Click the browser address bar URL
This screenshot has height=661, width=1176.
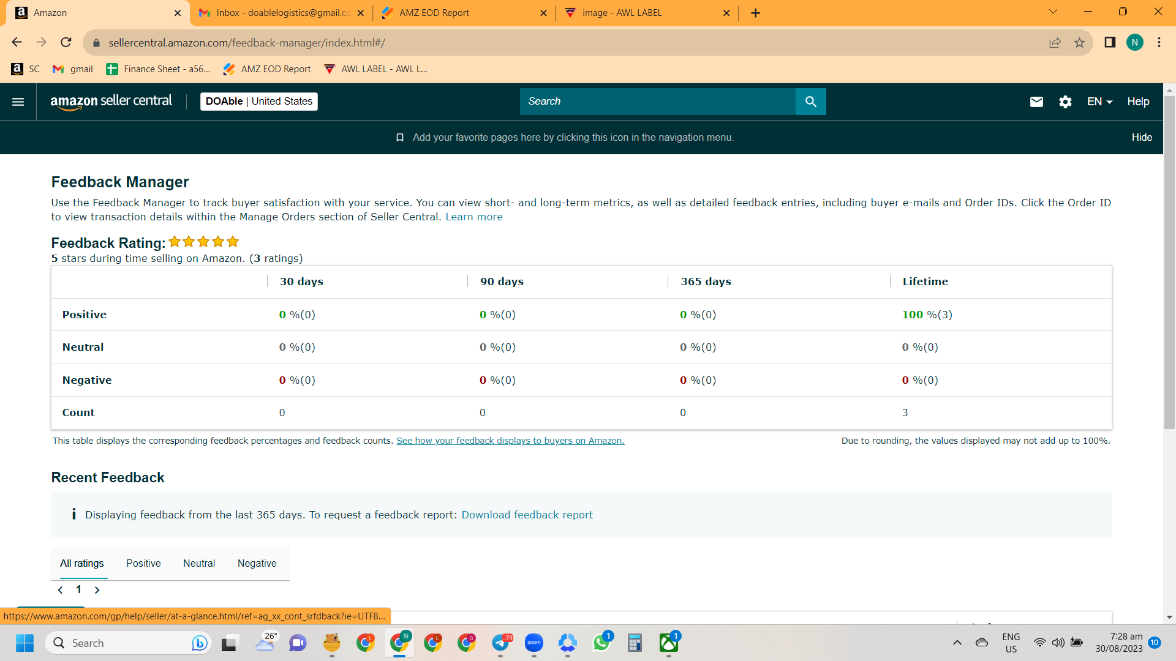[x=247, y=43]
